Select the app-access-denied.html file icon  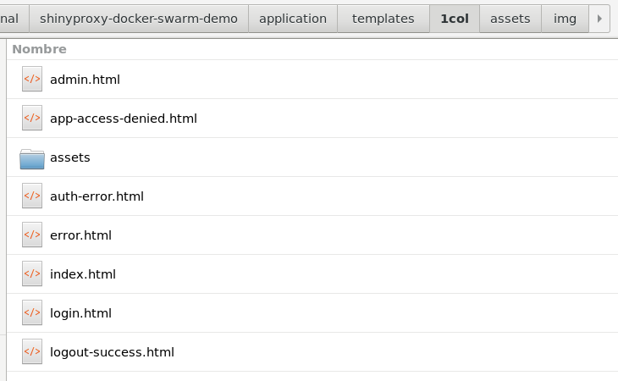pyautogui.click(x=32, y=118)
